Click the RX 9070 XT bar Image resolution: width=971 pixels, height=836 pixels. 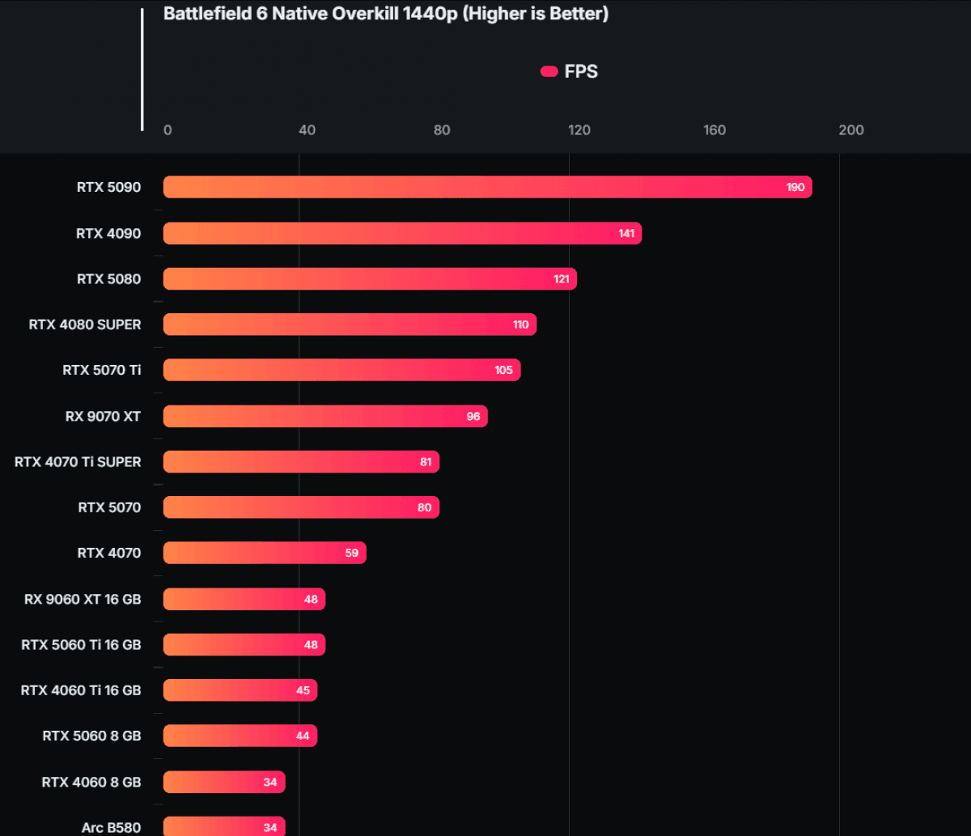[325, 417]
